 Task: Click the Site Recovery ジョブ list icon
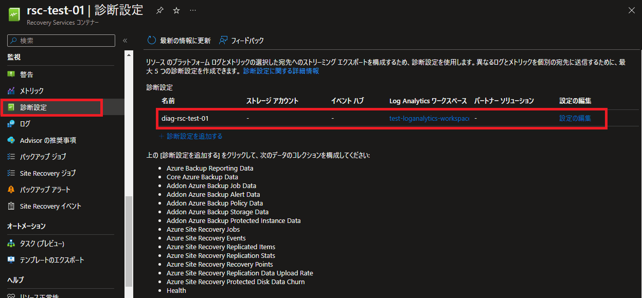(11, 173)
